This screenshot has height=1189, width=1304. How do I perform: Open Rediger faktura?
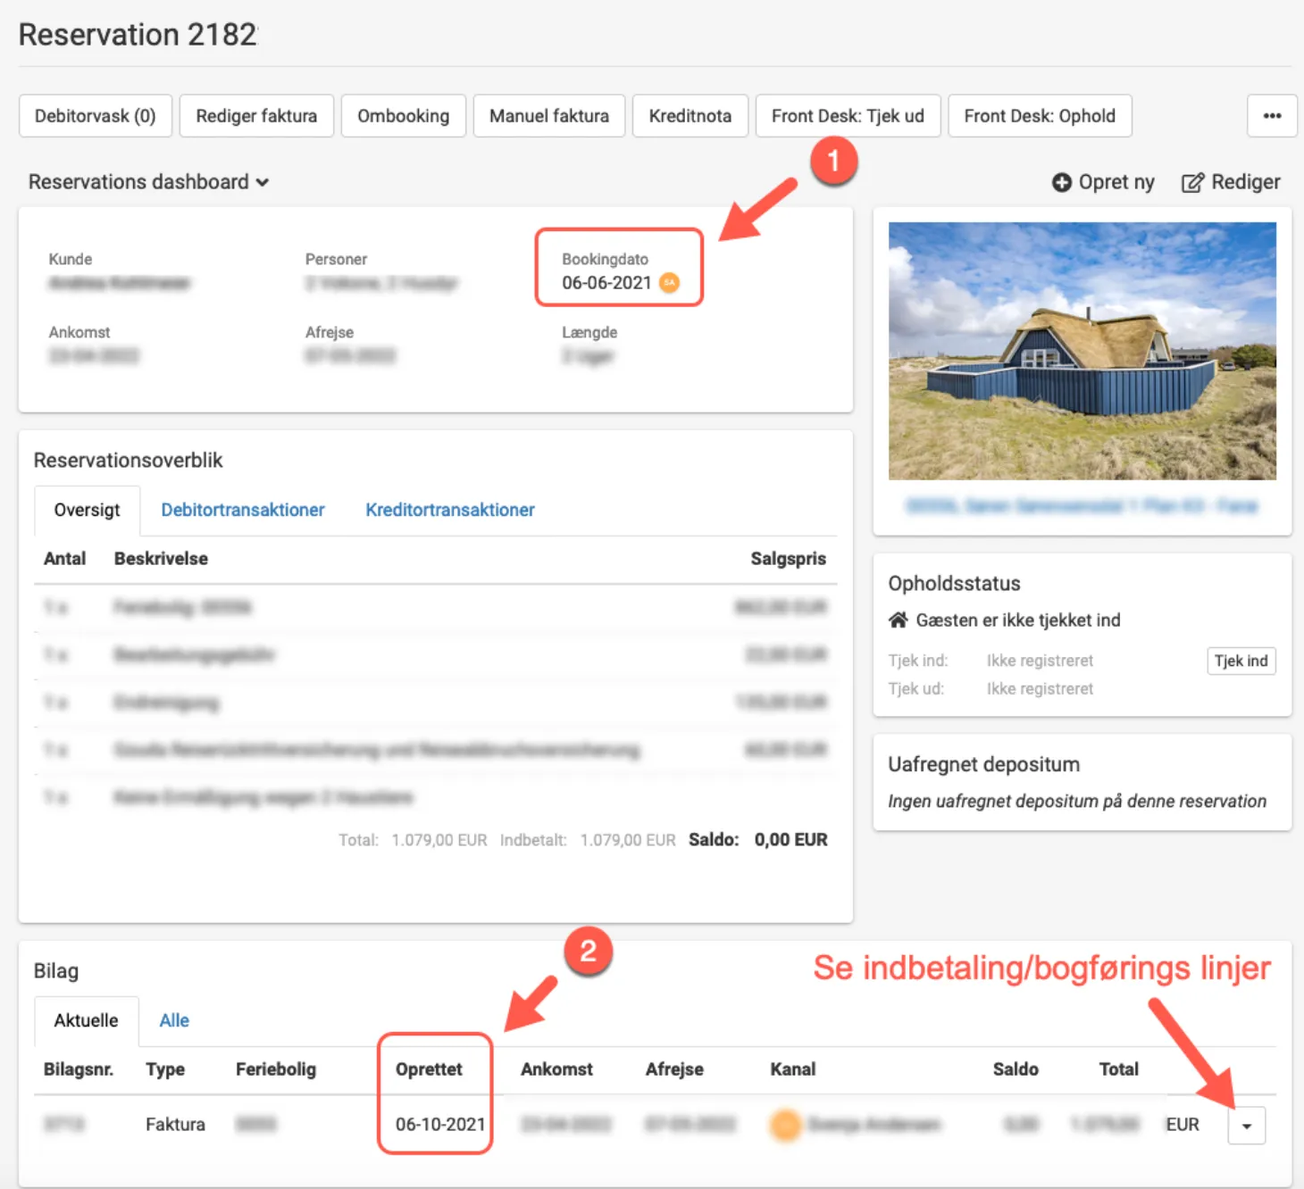[x=256, y=116]
